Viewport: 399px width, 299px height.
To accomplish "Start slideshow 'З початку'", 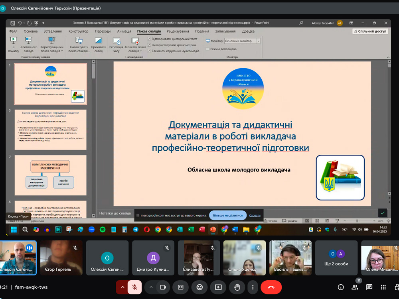I will tap(14, 45).
